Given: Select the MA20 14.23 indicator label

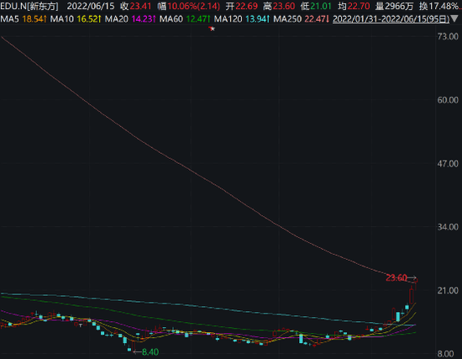Looking at the screenshot, I should pyautogui.click(x=130, y=19).
